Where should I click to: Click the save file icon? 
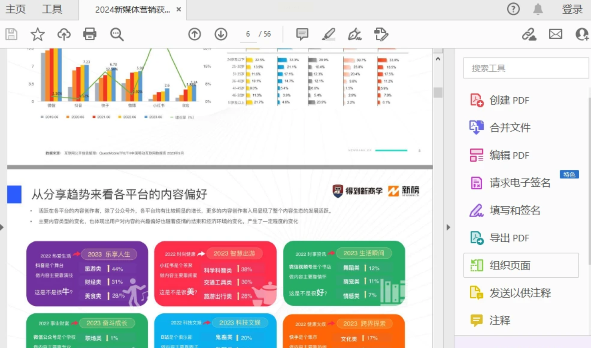[11, 34]
